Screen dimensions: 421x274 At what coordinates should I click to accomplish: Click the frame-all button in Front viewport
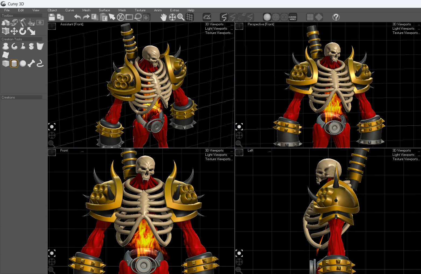pos(52,253)
